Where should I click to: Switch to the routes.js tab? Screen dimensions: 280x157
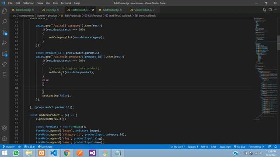(x=51, y=10)
